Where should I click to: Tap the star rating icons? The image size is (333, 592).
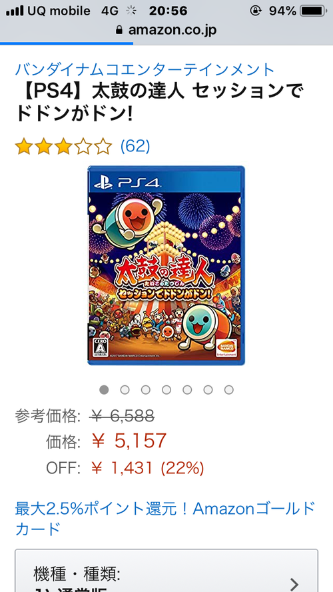click(x=64, y=147)
